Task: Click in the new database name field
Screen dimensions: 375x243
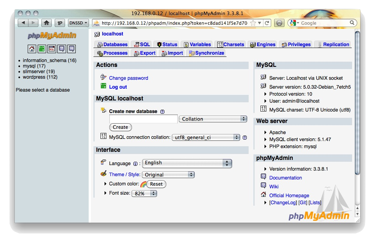Action: [143, 119]
